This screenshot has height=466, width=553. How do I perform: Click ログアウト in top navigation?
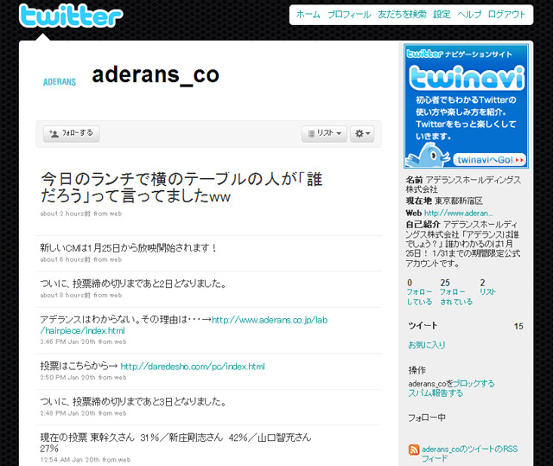point(507,15)
